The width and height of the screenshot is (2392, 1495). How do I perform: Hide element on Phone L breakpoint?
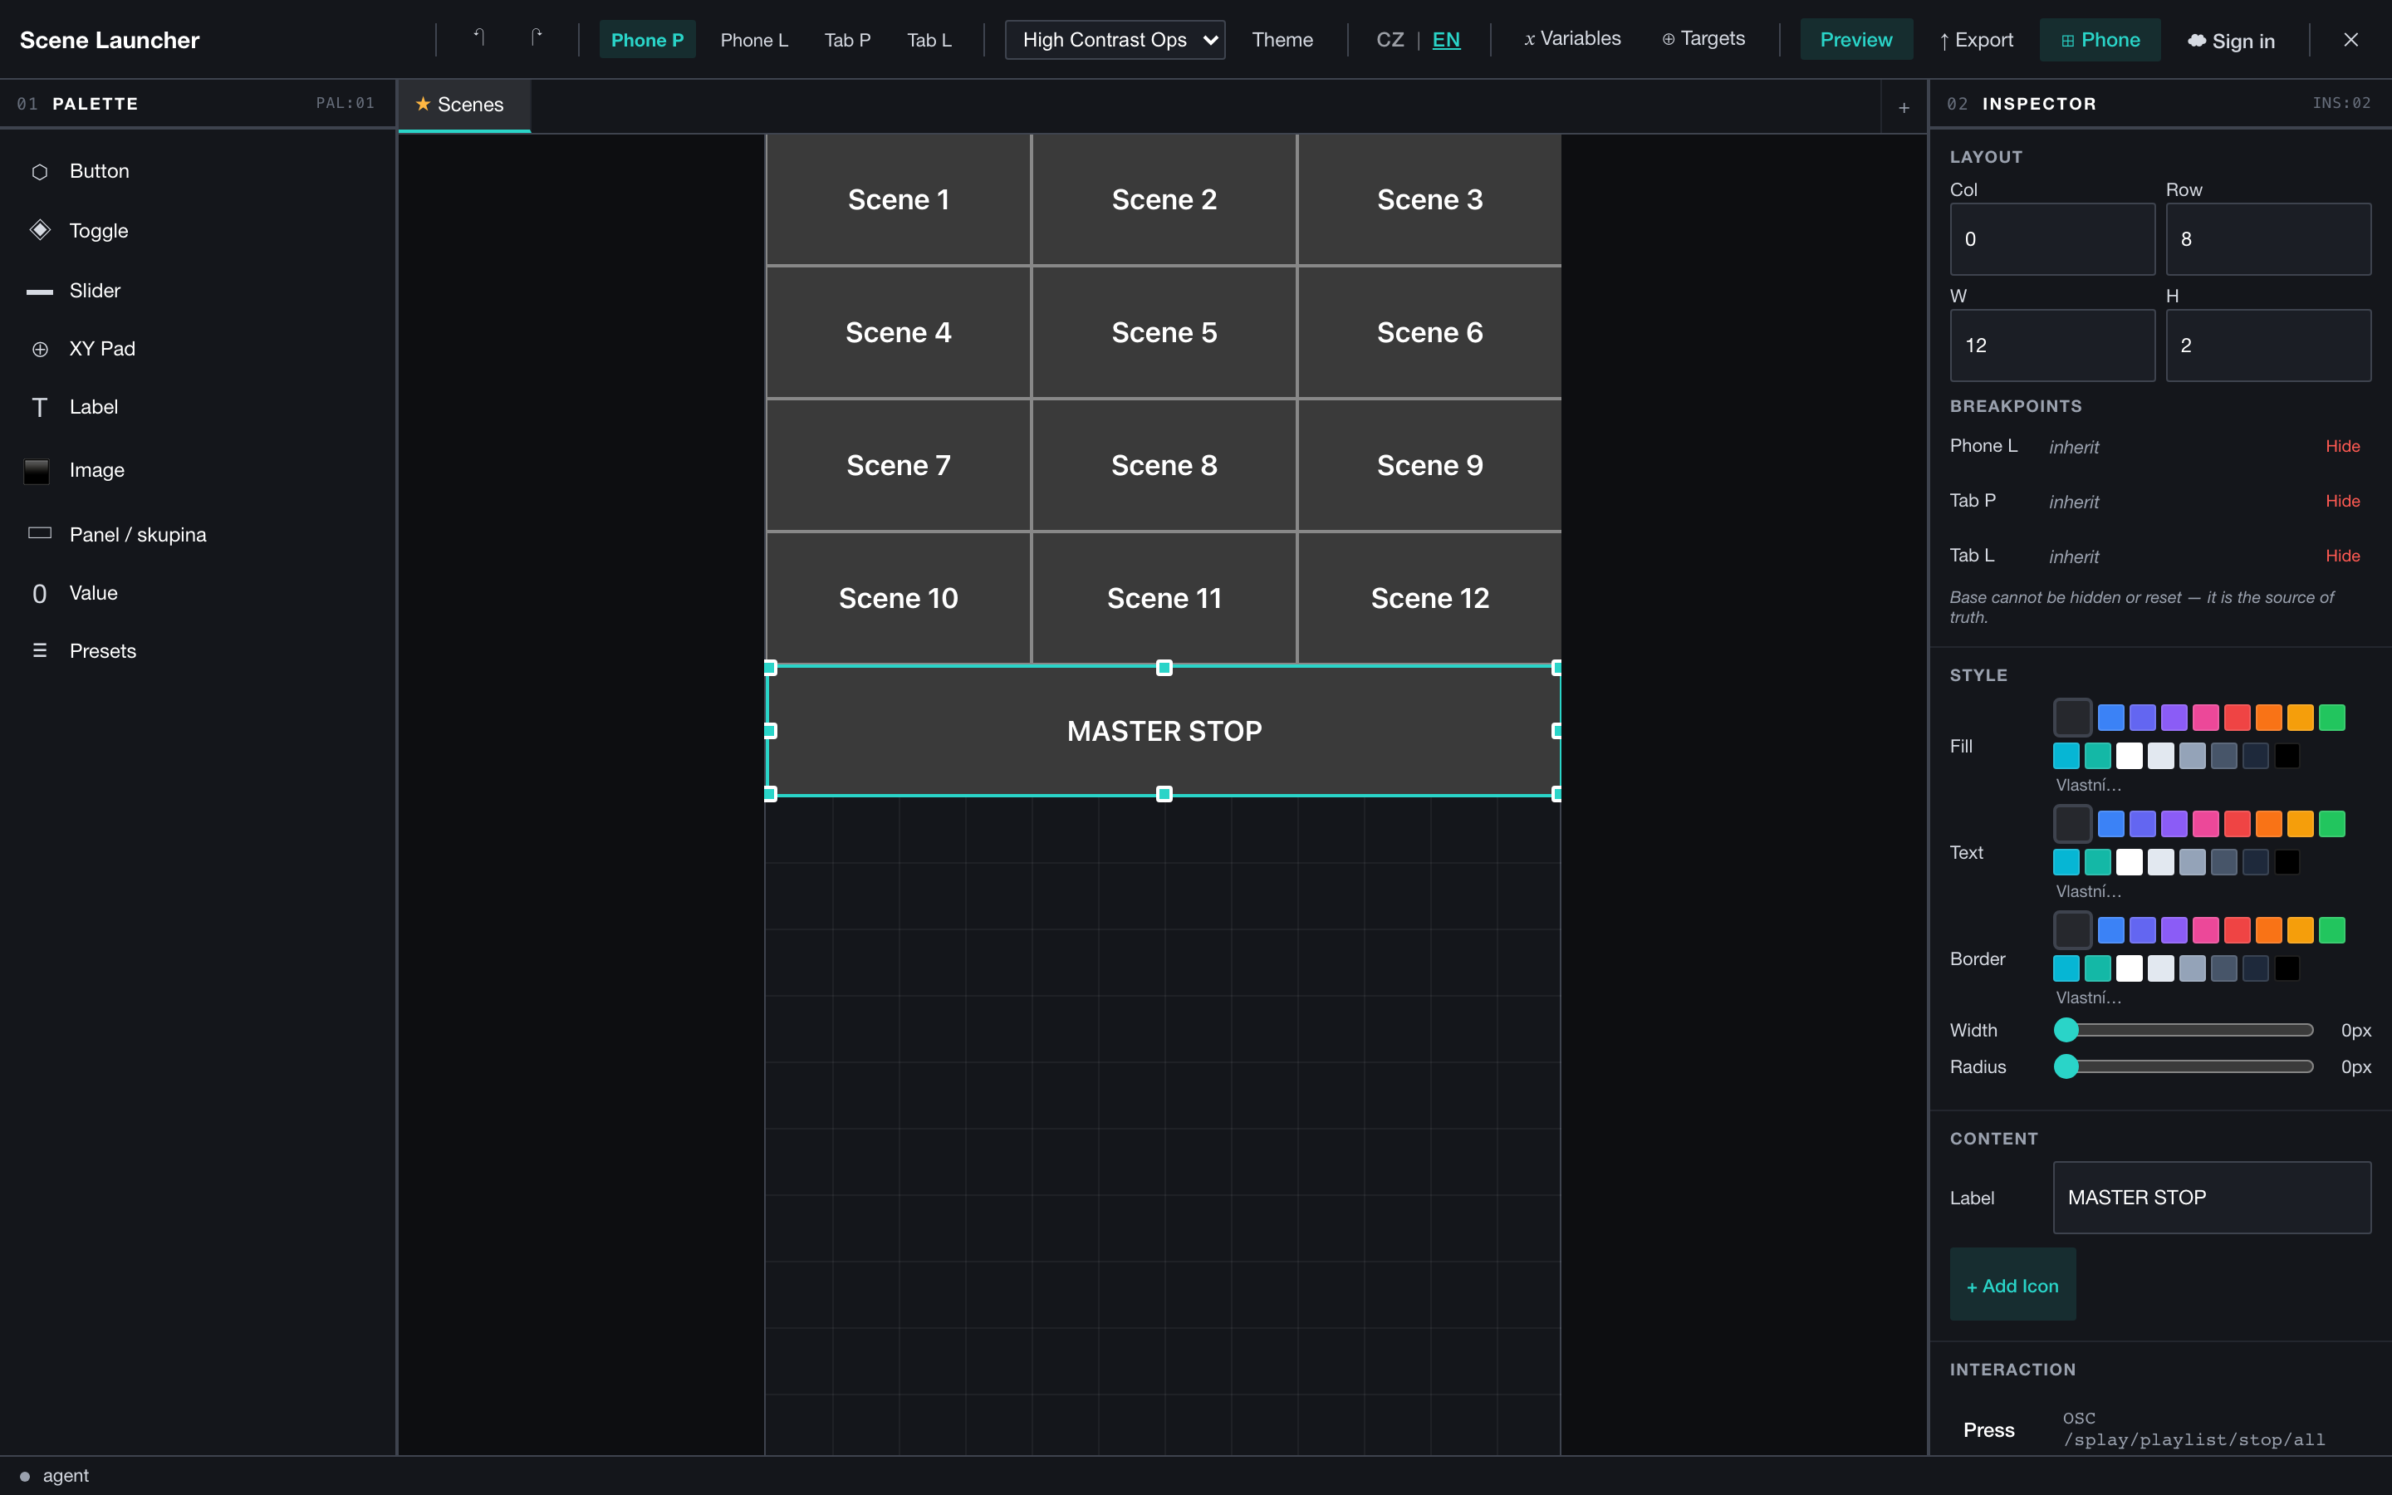(2342, 446)
